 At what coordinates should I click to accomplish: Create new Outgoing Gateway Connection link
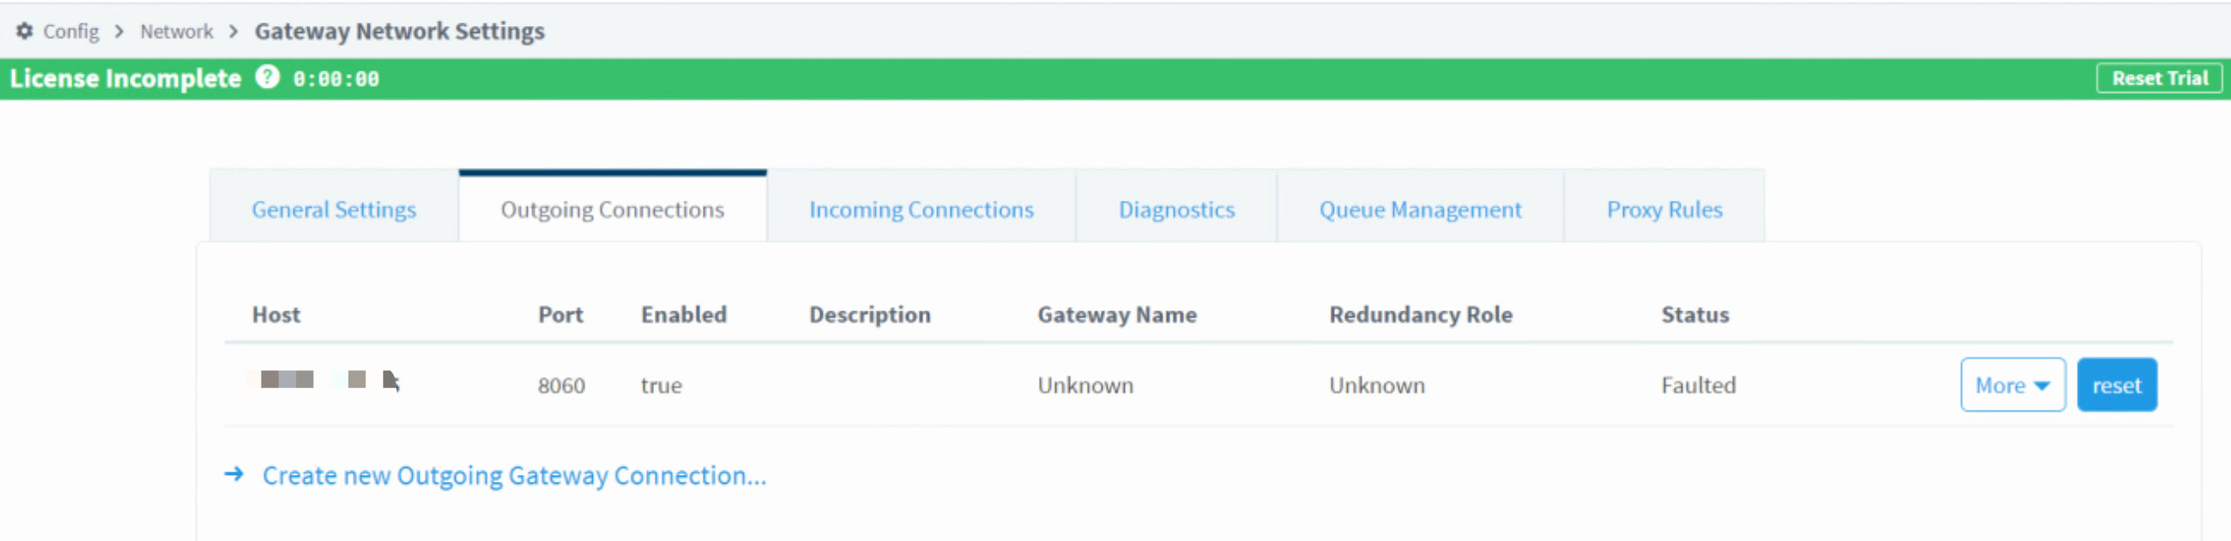click(514, 475)
